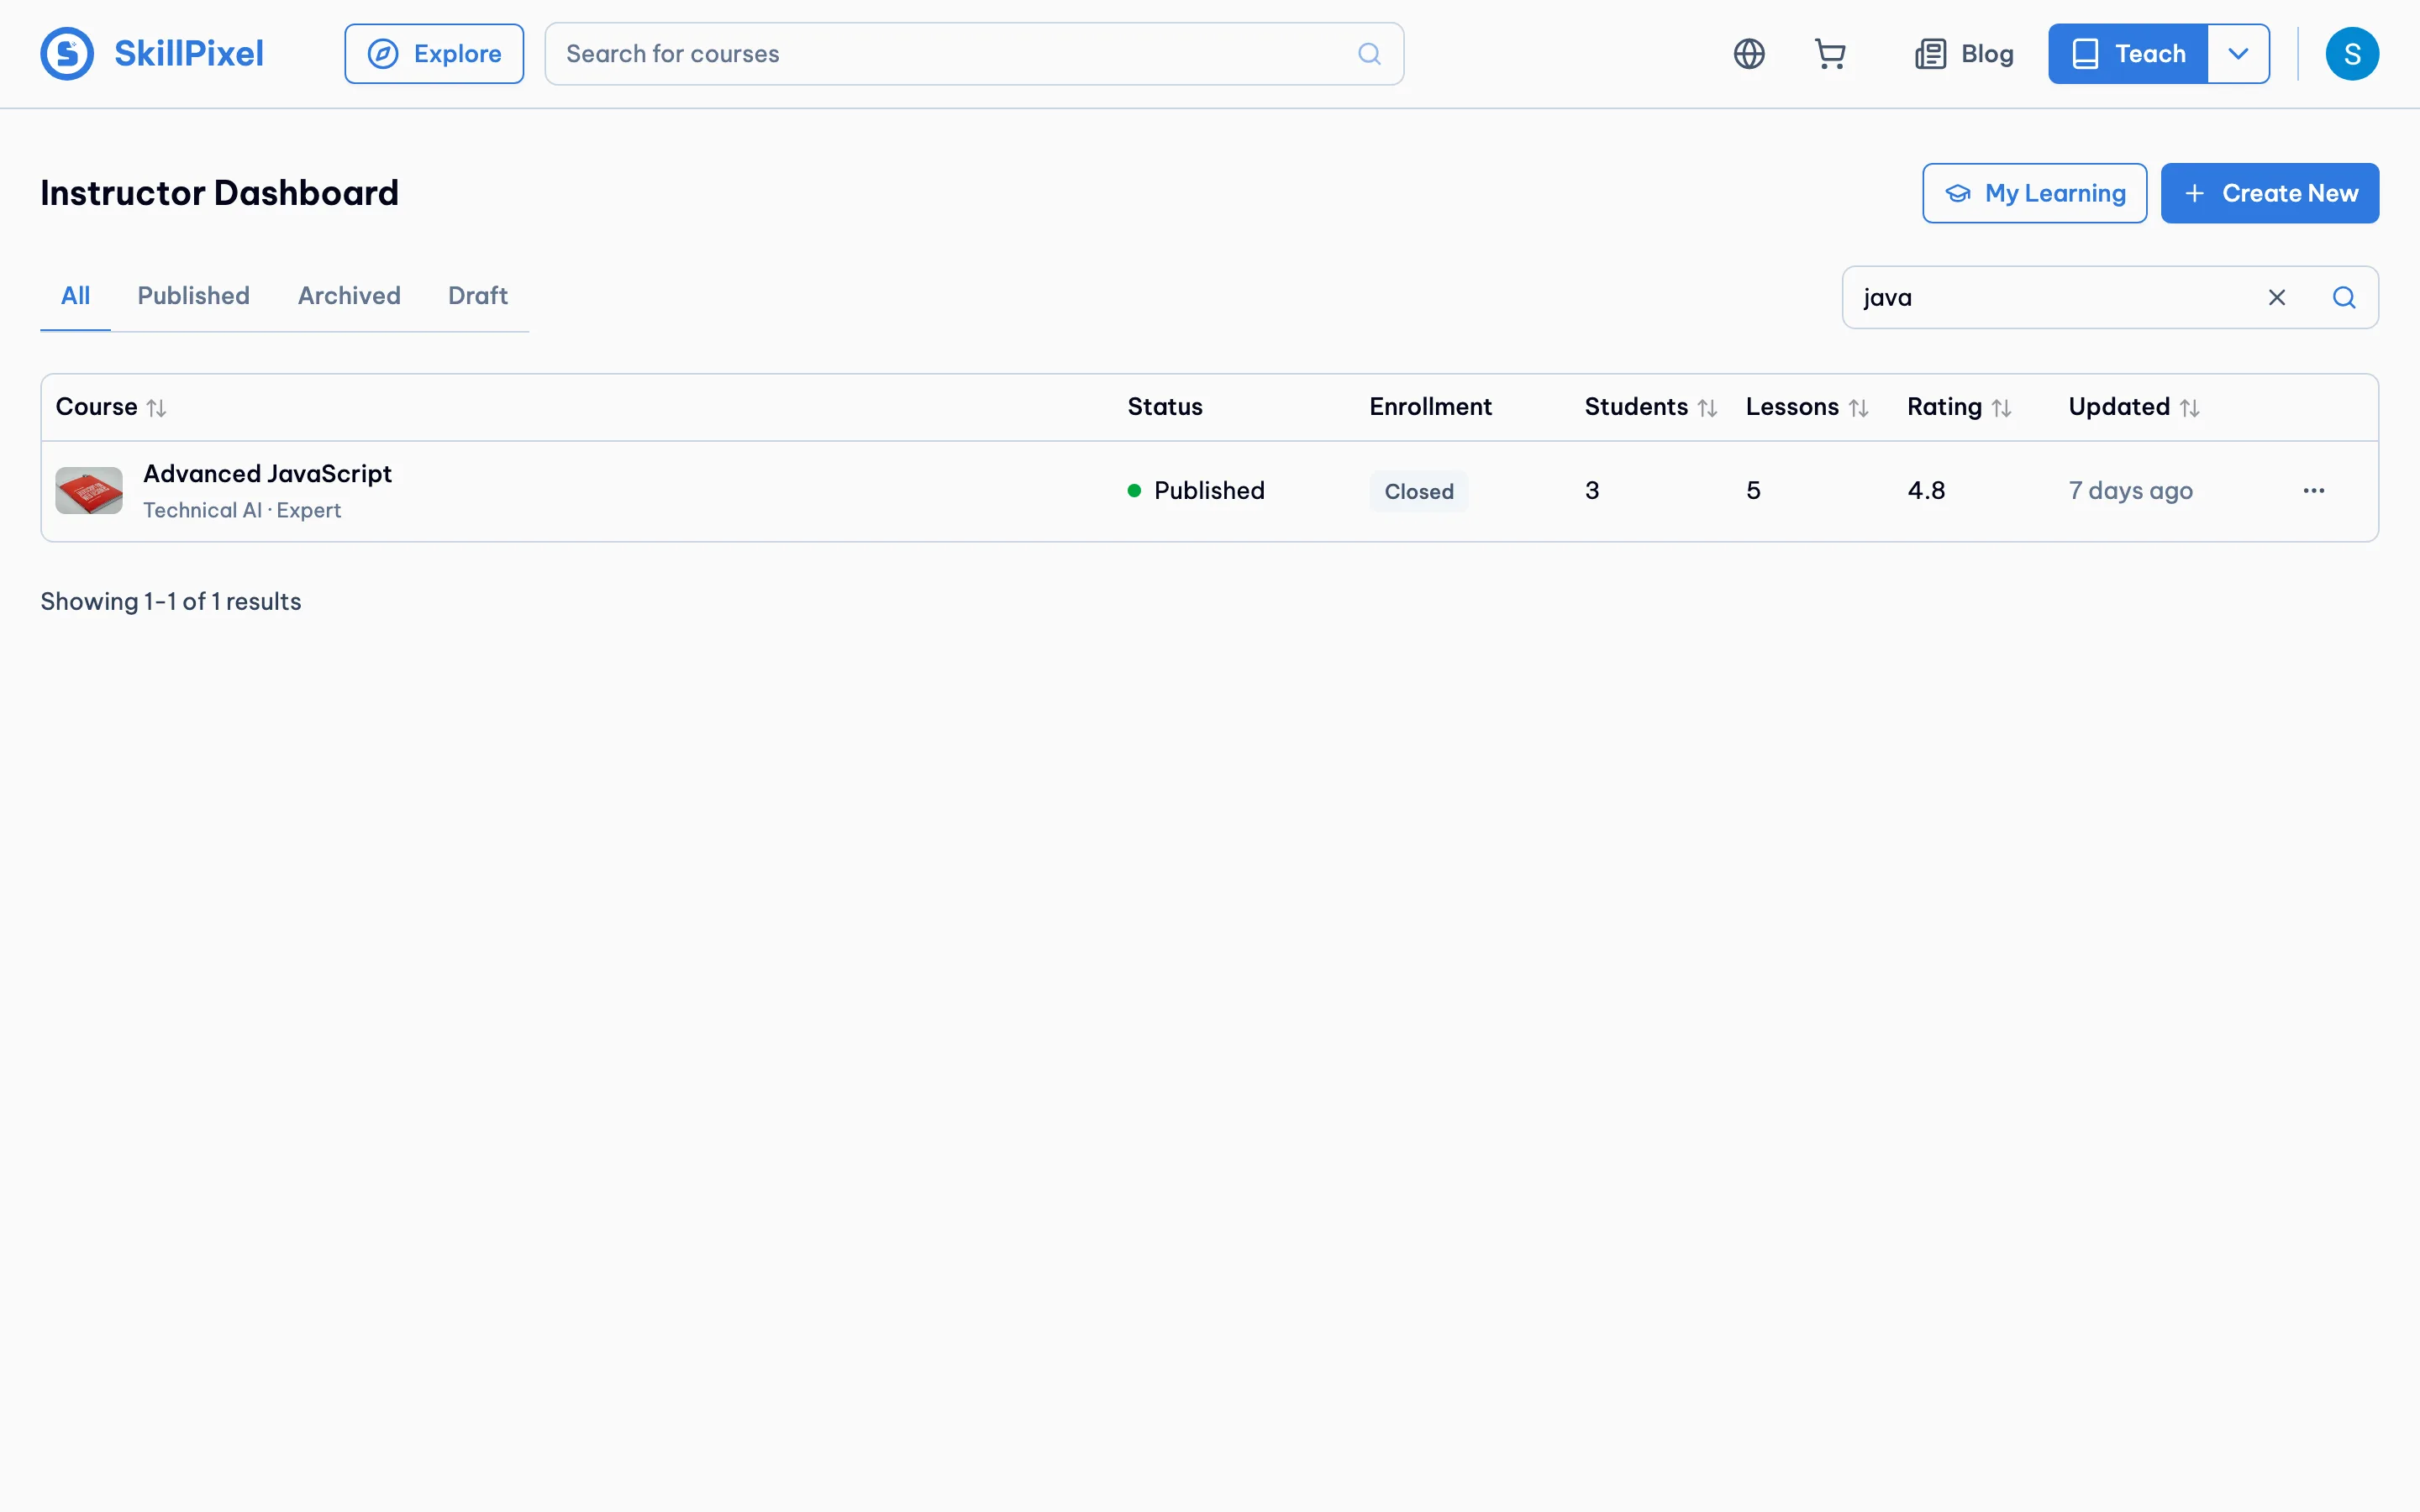The image size is (2420, 1512).
Task: Clear the java search with the X icon
Action: (2277, 297)
